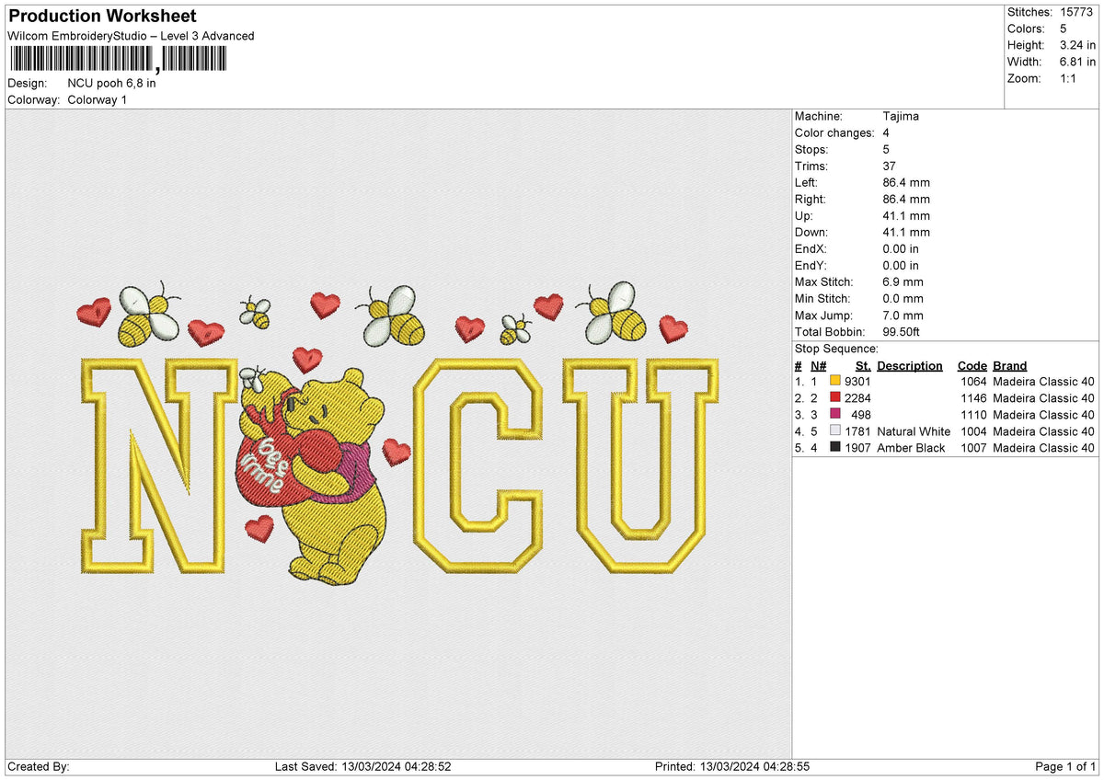Click the Zoom value 1:1

pyautogui.click(x=1068, y=78)
